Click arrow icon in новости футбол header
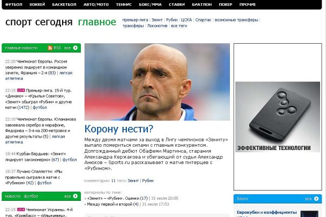 coord(75,196)
